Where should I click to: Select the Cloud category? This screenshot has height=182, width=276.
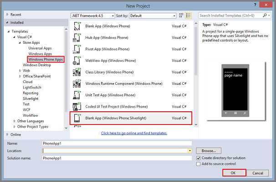click(28, 82)
